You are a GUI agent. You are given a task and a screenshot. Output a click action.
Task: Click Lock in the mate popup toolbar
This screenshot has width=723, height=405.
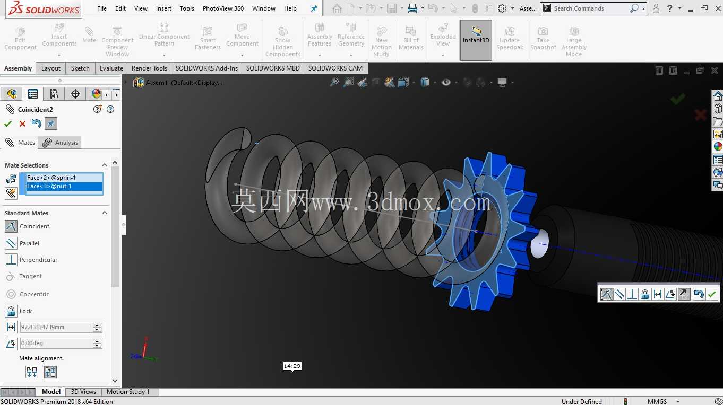coord(645,294)
